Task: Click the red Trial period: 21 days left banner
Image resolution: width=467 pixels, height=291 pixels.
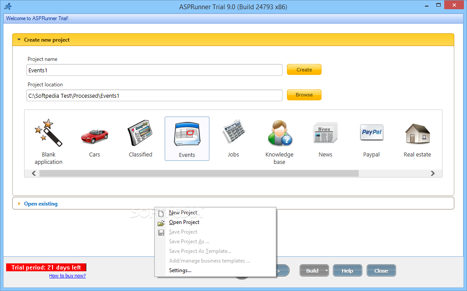Action: click(x=46, y=267)
